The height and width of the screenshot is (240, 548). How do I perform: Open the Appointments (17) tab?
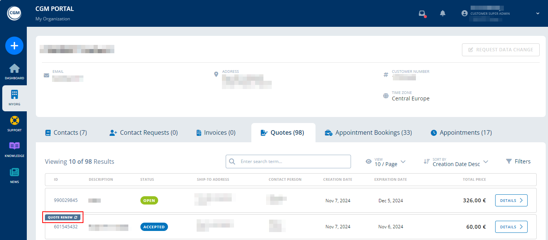[x=461, y=132]
